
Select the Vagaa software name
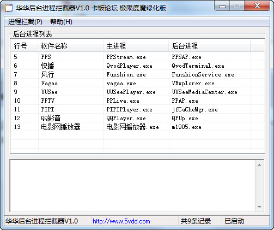pyautogui.click(x=50, y=84)
